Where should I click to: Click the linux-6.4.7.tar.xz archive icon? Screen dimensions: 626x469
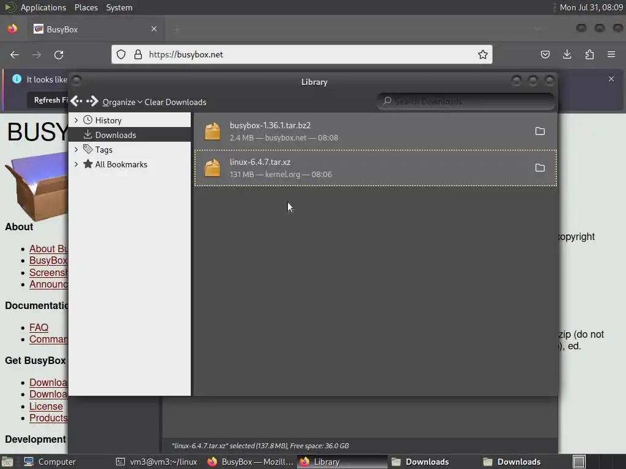coord(212,168)
